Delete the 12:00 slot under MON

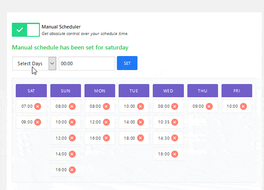pos(106,122)
